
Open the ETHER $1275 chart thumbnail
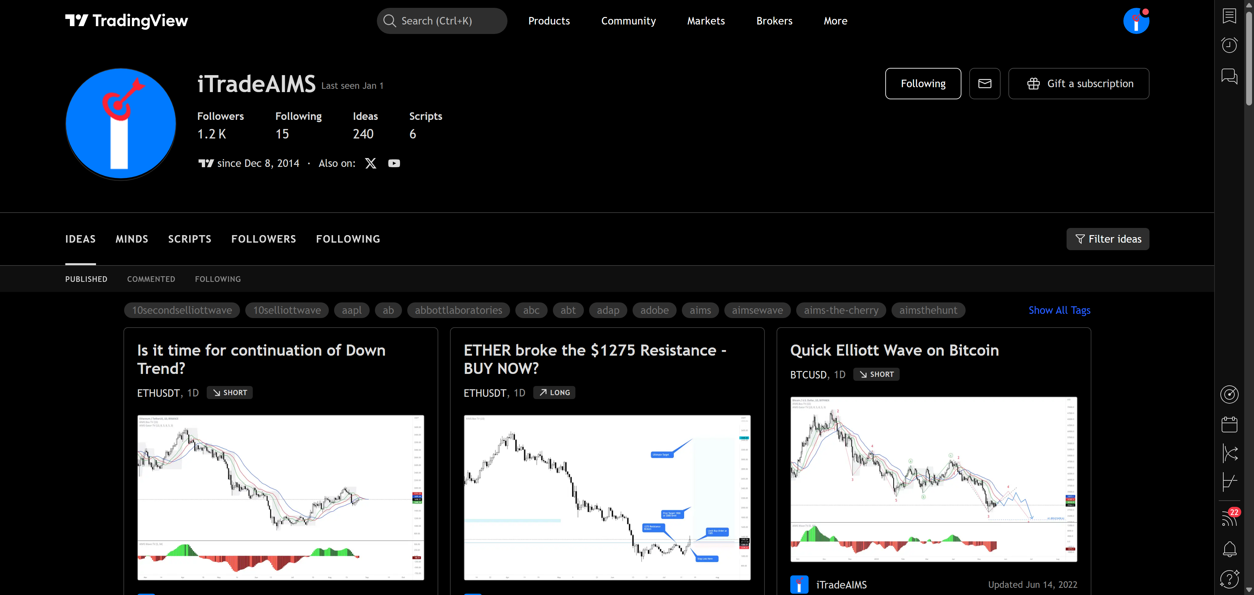tap(607, 497)
